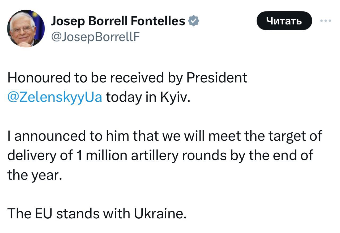Click "1 million" in the tweet text
Viewport: 340px width, 233px height.
(100, 155)
